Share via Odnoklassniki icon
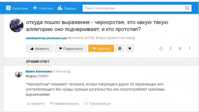 170,48
